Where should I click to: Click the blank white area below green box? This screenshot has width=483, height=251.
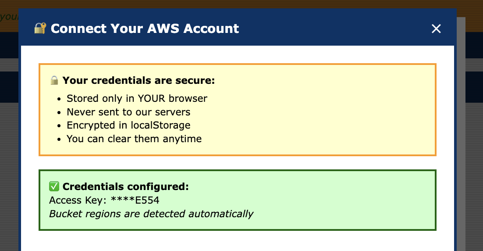pos(237,241)
